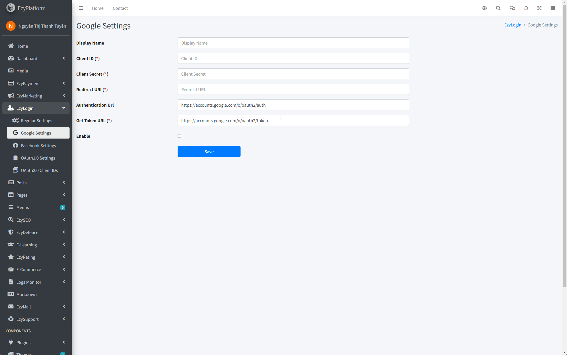
Task: Focus the Client ID input field
Action: [x=293, y=58]
